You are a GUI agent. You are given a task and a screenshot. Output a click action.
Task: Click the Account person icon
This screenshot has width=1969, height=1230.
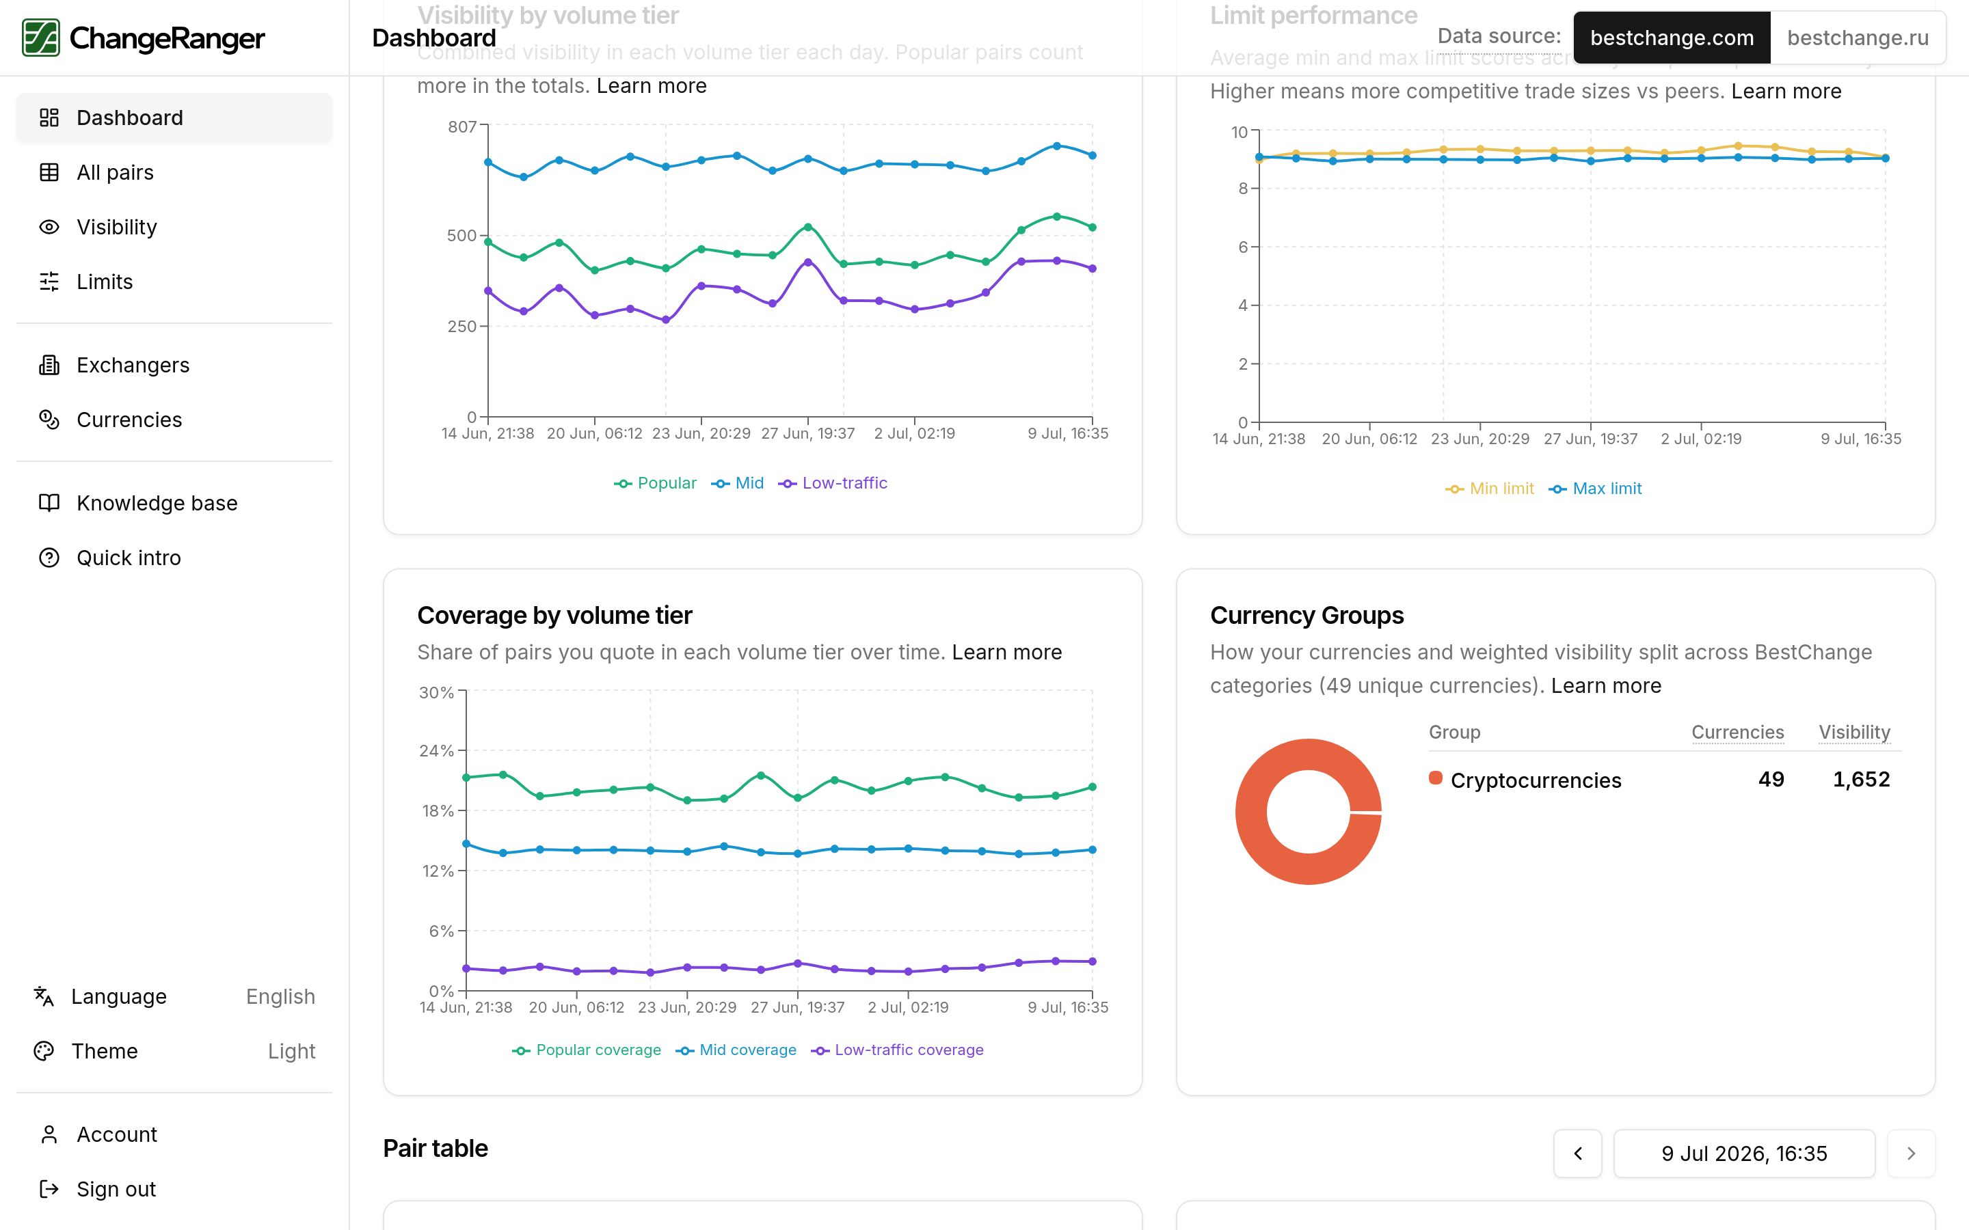click(50, 1134)
